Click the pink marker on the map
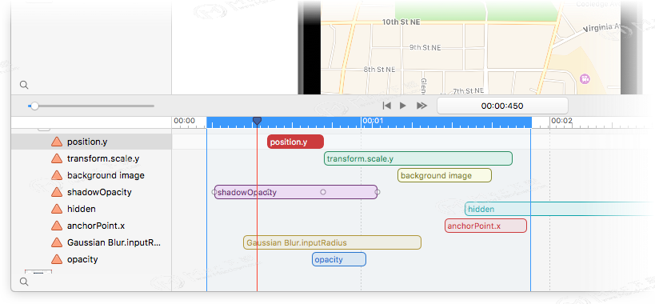The height and width of the screenshot is (304, 655). coord(585,78)
